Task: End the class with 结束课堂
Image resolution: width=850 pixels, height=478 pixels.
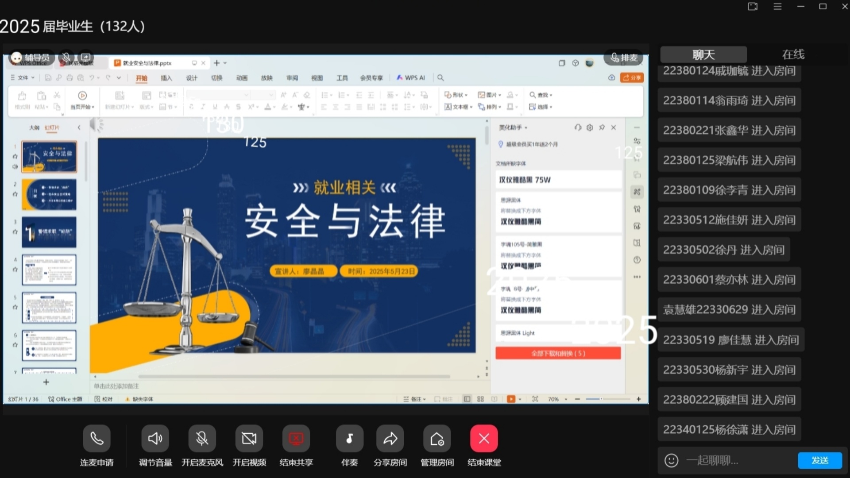Action: (x=484, y=439)
